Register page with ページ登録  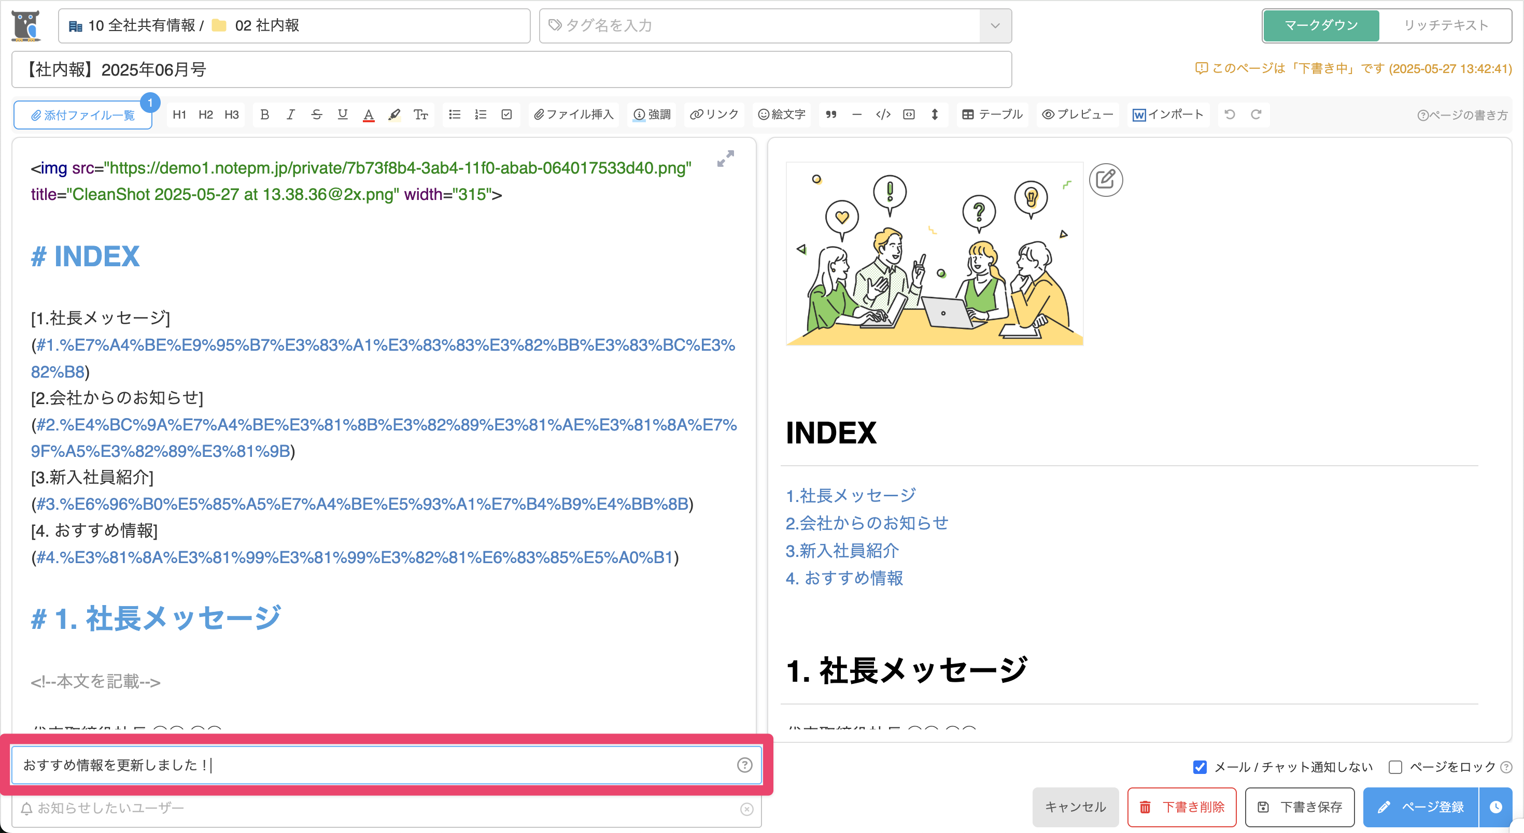click(x=1420, y=807)
